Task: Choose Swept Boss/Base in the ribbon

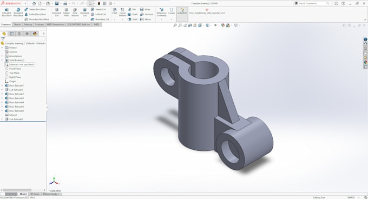Action: 35,9
